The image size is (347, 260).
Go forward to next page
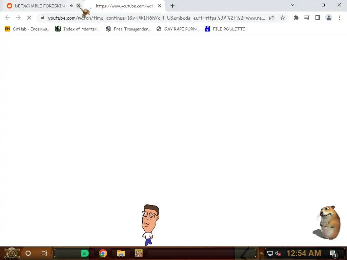click(18, 18)
